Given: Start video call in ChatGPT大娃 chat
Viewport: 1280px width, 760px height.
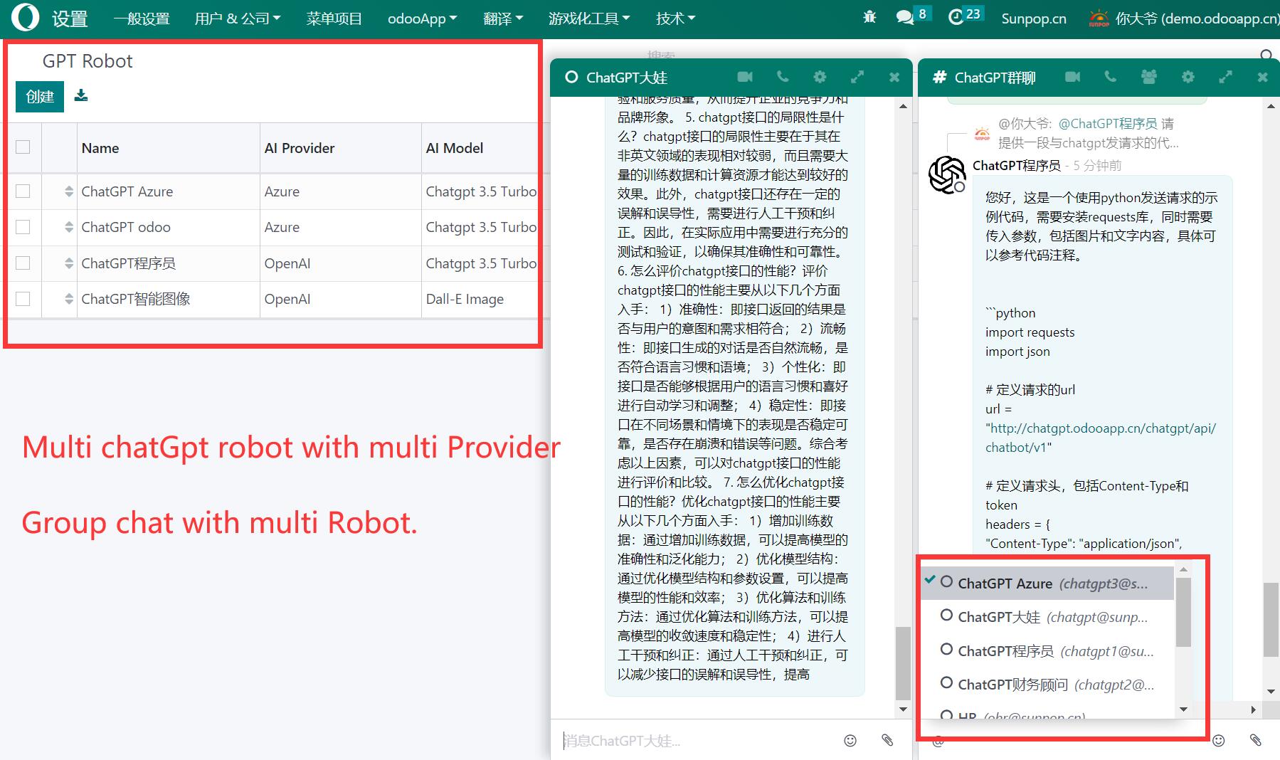Looking at the screenshot, I should 745,77.
